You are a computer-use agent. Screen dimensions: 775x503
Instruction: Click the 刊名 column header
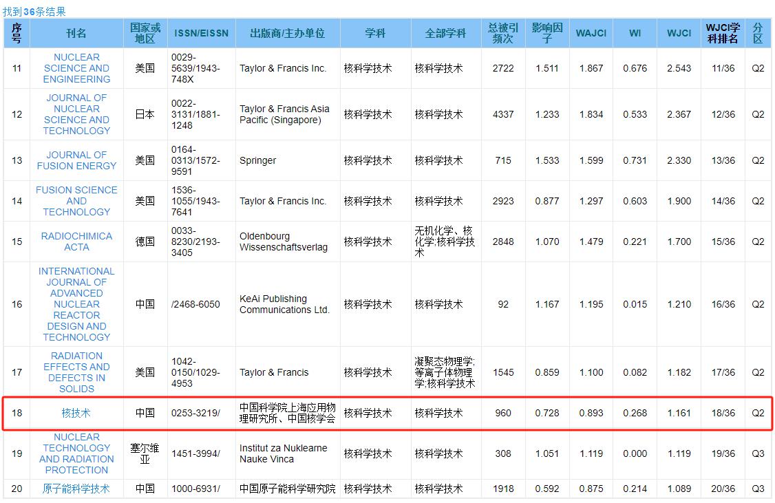coord(76,33)
